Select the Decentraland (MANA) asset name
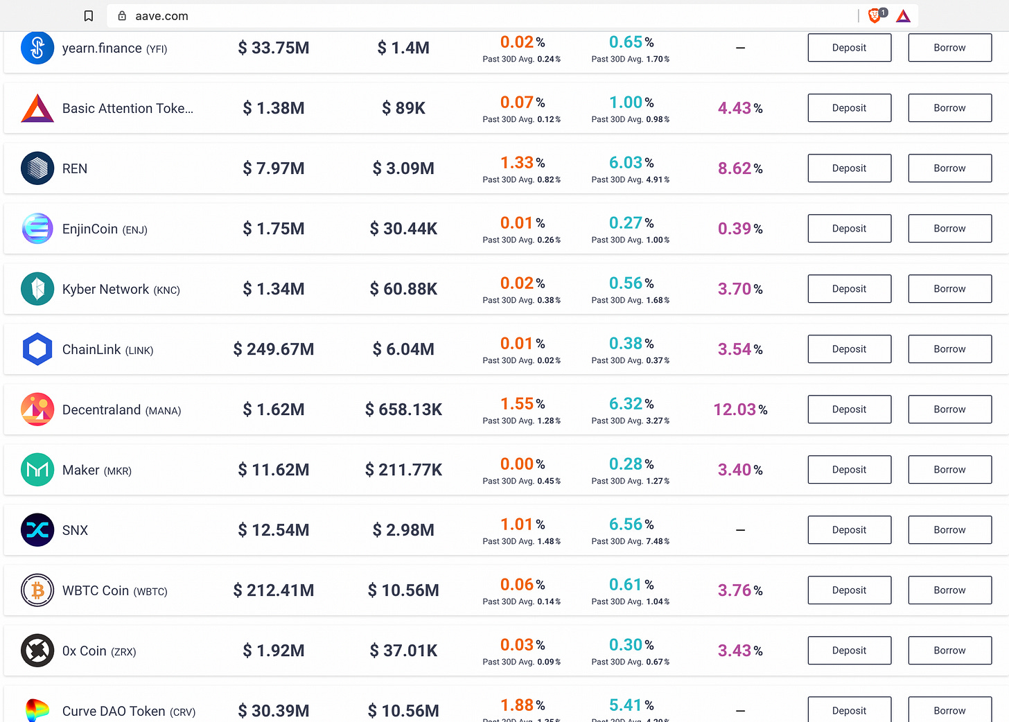The image size is (1009, 722). coord(122,410)
